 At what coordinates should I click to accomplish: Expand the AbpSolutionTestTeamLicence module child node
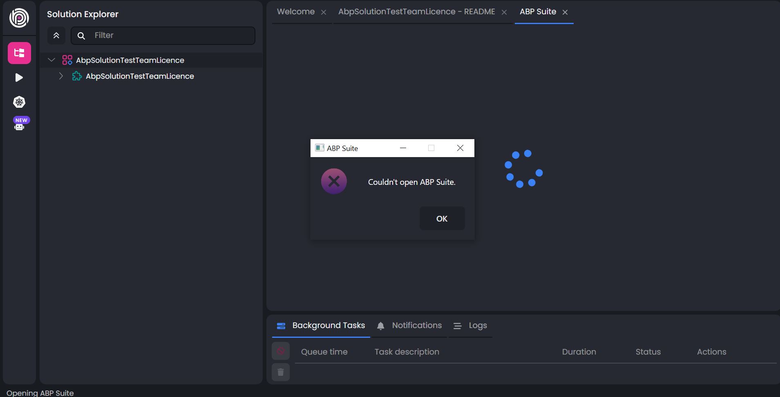[x=61, y=76]
